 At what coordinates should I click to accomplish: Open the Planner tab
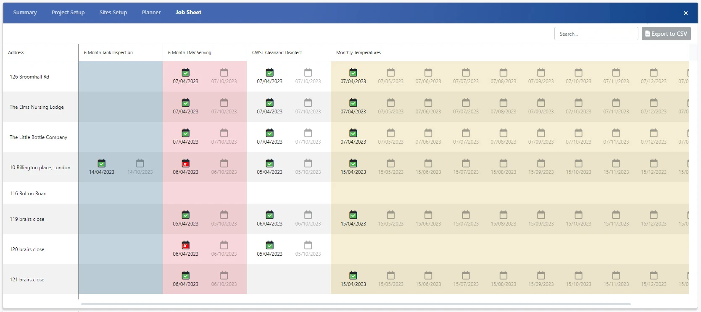(x=151, y=13)
